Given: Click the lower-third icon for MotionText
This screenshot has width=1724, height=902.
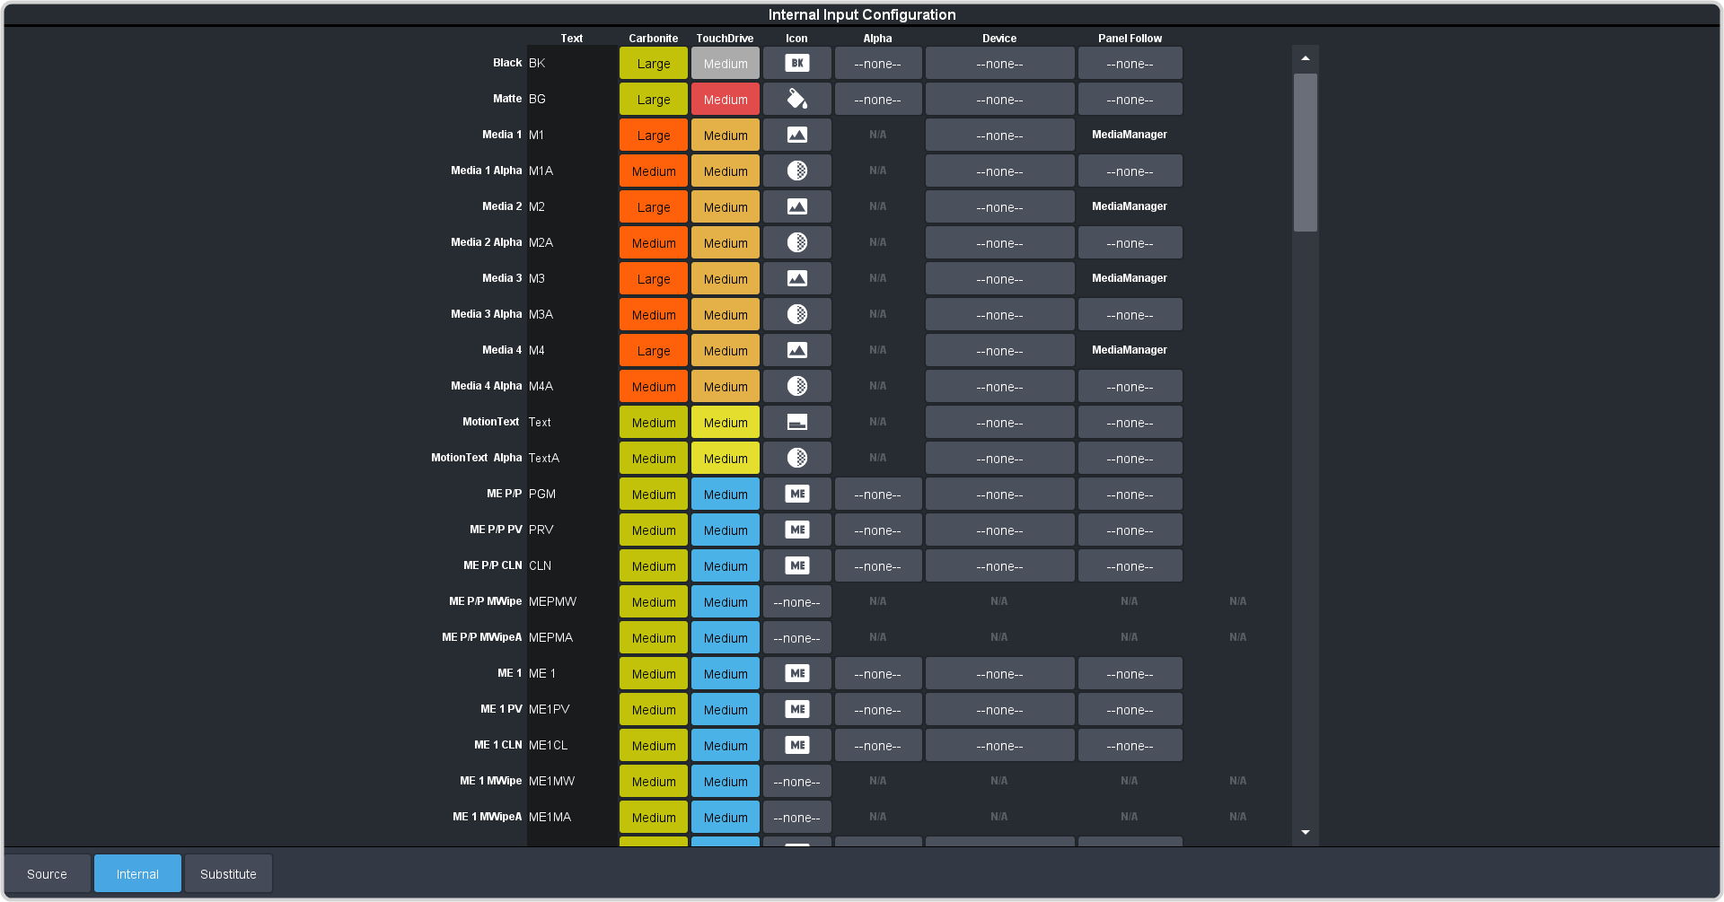Looking at the screenshot, I should [796, 423].
